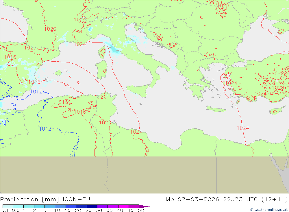Click the purple over-50 arrow on the legend
The height and width of the screenshot is (212, 289).
(144, 206)
